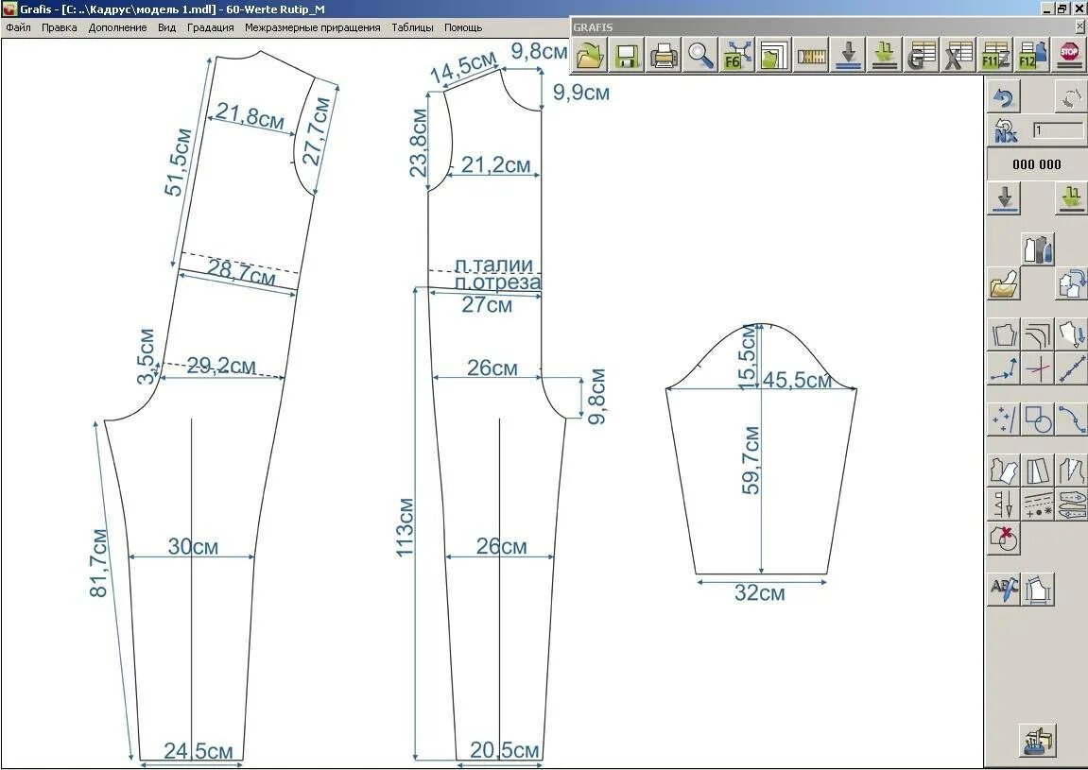Click the 000 000 counter display
The image size is (1088, 770).
coord(1037,164)
